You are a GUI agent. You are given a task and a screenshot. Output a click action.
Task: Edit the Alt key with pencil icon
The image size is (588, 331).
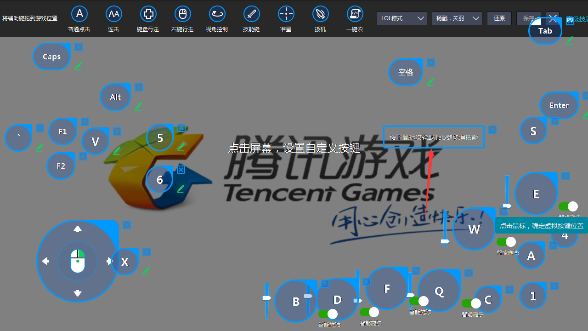138,107
